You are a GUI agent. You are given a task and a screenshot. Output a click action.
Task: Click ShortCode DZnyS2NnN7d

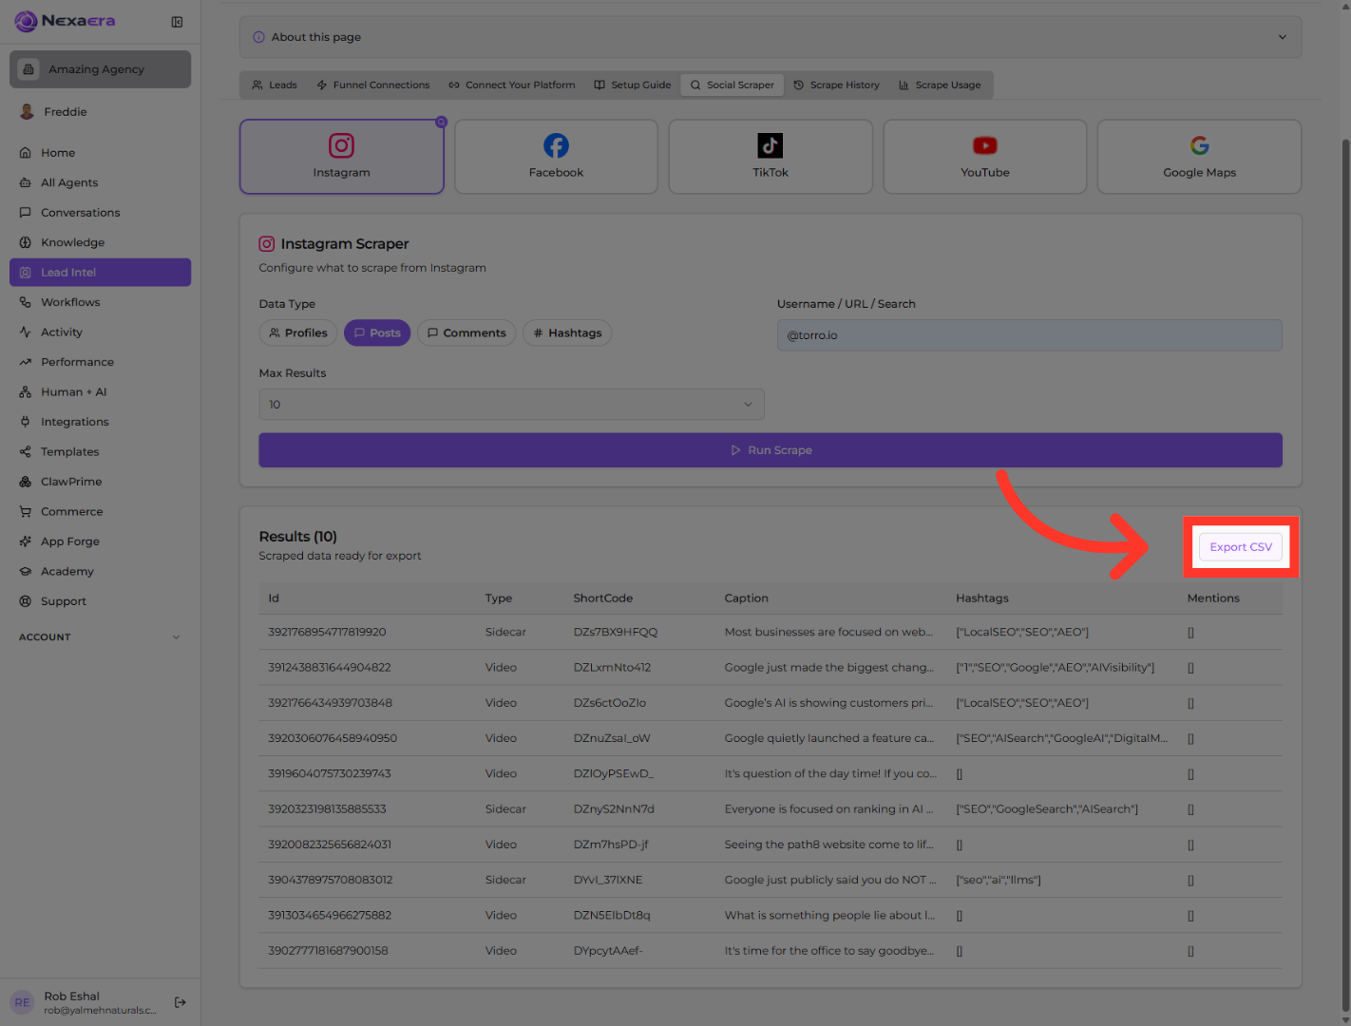pos(614,809)
